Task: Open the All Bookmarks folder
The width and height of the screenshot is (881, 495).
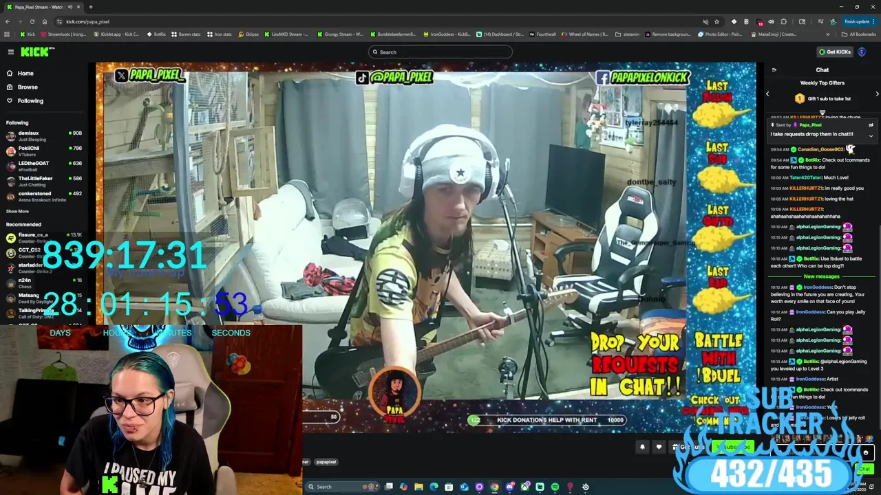Action: point(858,34)
